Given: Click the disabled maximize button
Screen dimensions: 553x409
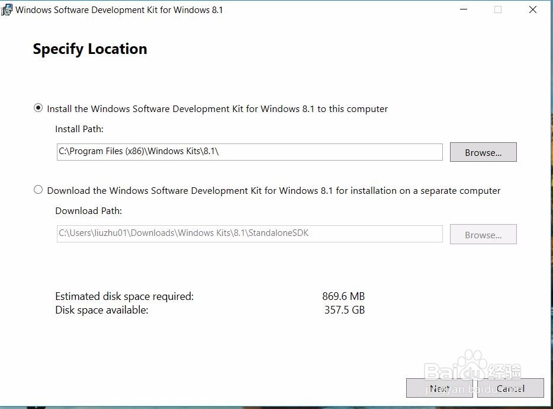Looking at the screenshot, I should pyautogui.click(x=498, y=9).
